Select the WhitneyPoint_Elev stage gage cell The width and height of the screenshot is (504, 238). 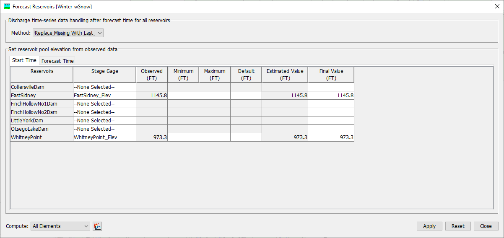[x=104, y=137]
